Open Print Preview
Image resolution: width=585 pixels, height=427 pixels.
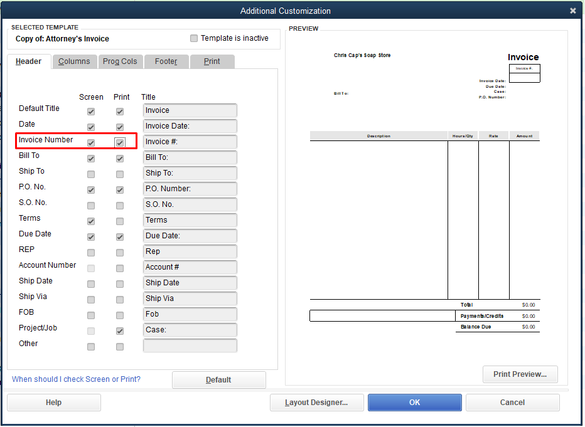click(520, 374)
